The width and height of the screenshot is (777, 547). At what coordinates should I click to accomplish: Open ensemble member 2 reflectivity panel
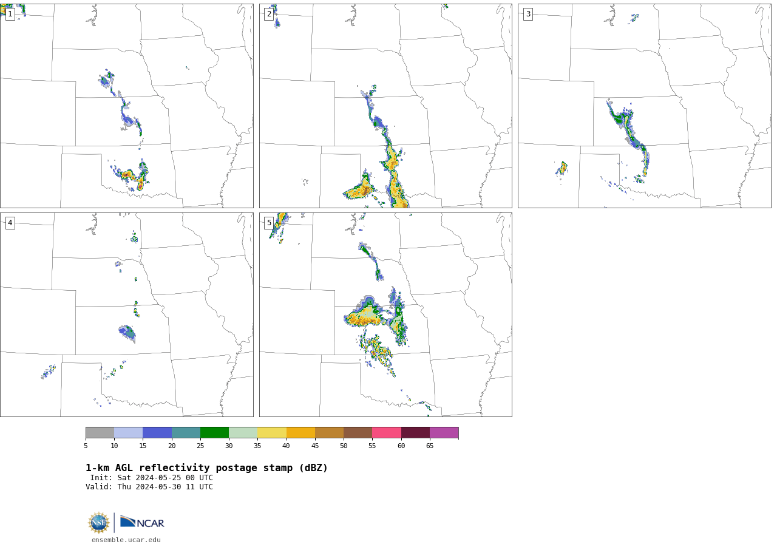click(385, 106)
